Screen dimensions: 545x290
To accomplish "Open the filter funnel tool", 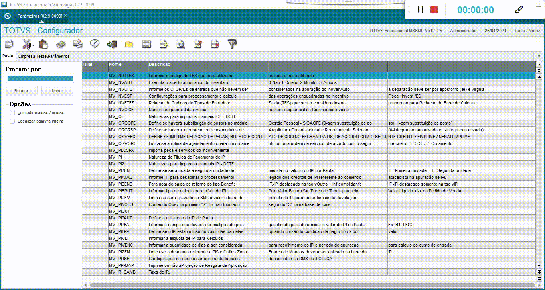I will click(233, 44).
